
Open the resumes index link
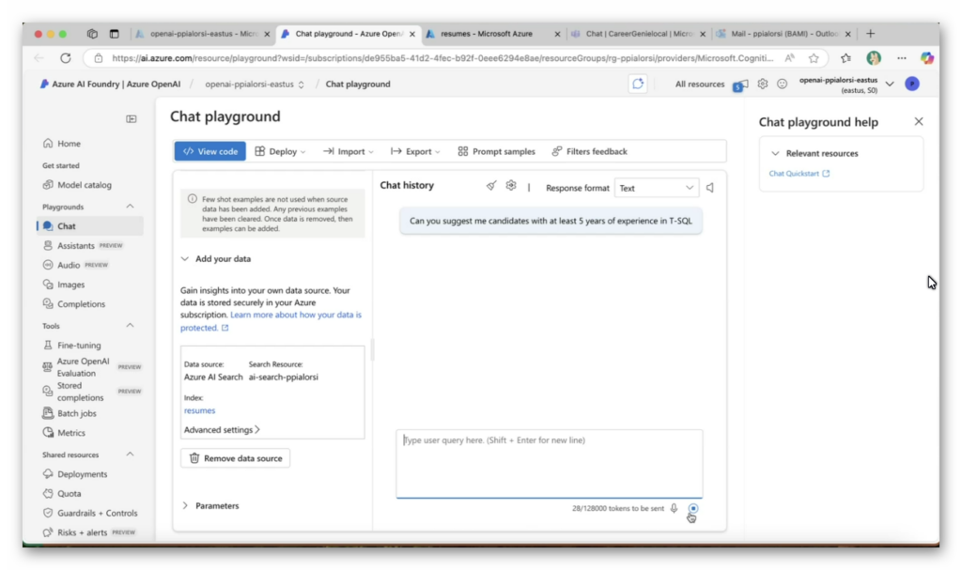pyautogui.click(x=199, y=410)
